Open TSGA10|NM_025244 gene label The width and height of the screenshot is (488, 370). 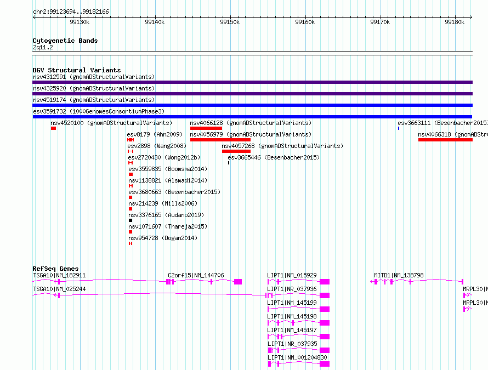[59, 289]
